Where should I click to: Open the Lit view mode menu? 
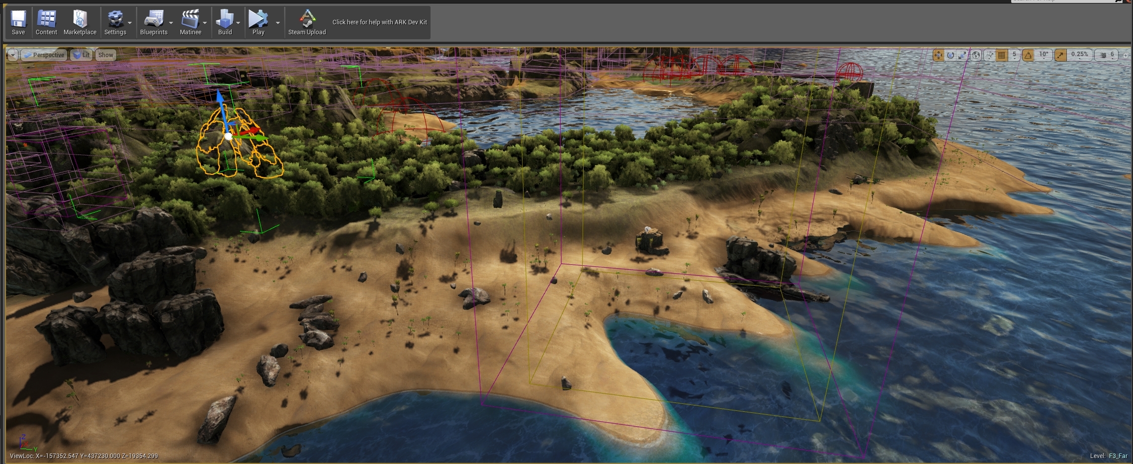point(81,55)
